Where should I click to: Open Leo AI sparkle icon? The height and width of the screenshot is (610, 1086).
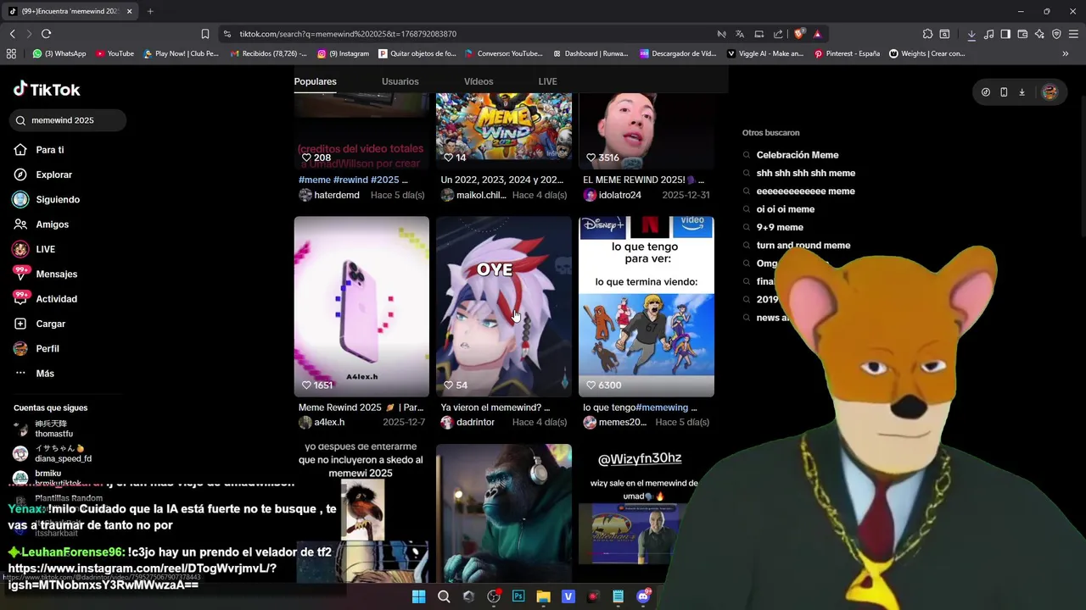point(1039,34)
